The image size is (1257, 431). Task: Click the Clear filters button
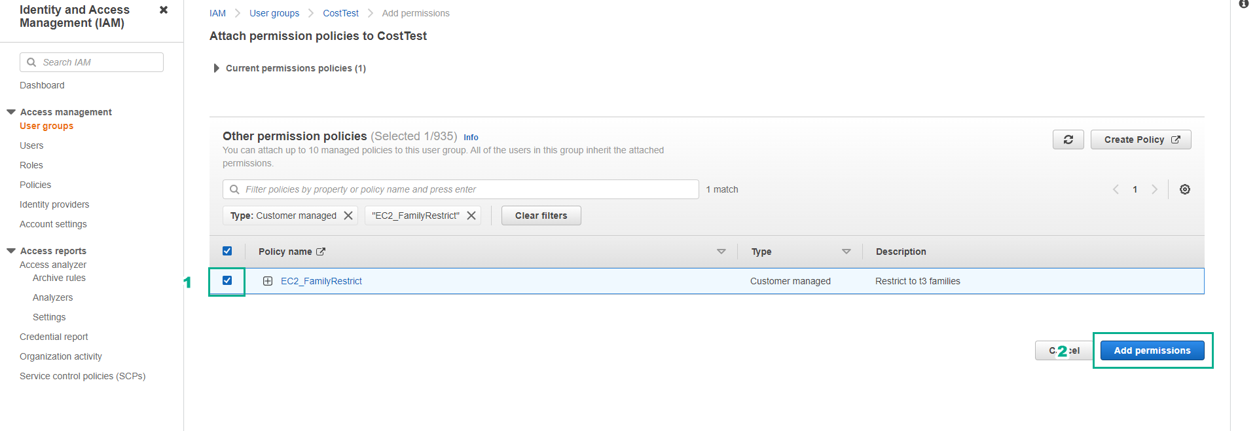pos(541,216)
